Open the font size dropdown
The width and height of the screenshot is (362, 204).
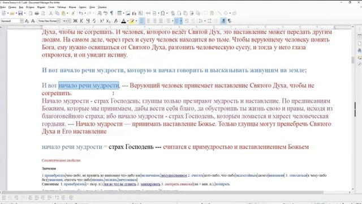69,21
